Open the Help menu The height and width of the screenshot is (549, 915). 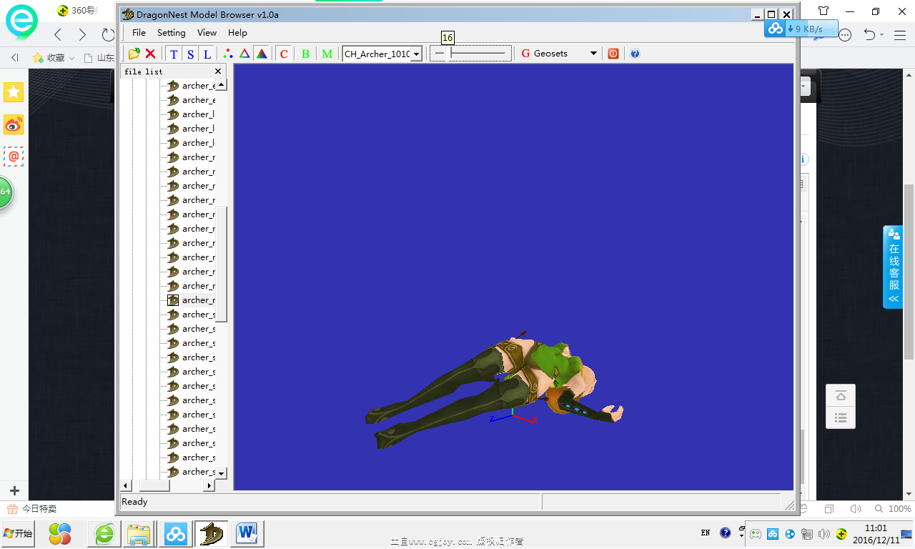pos(238,32)
